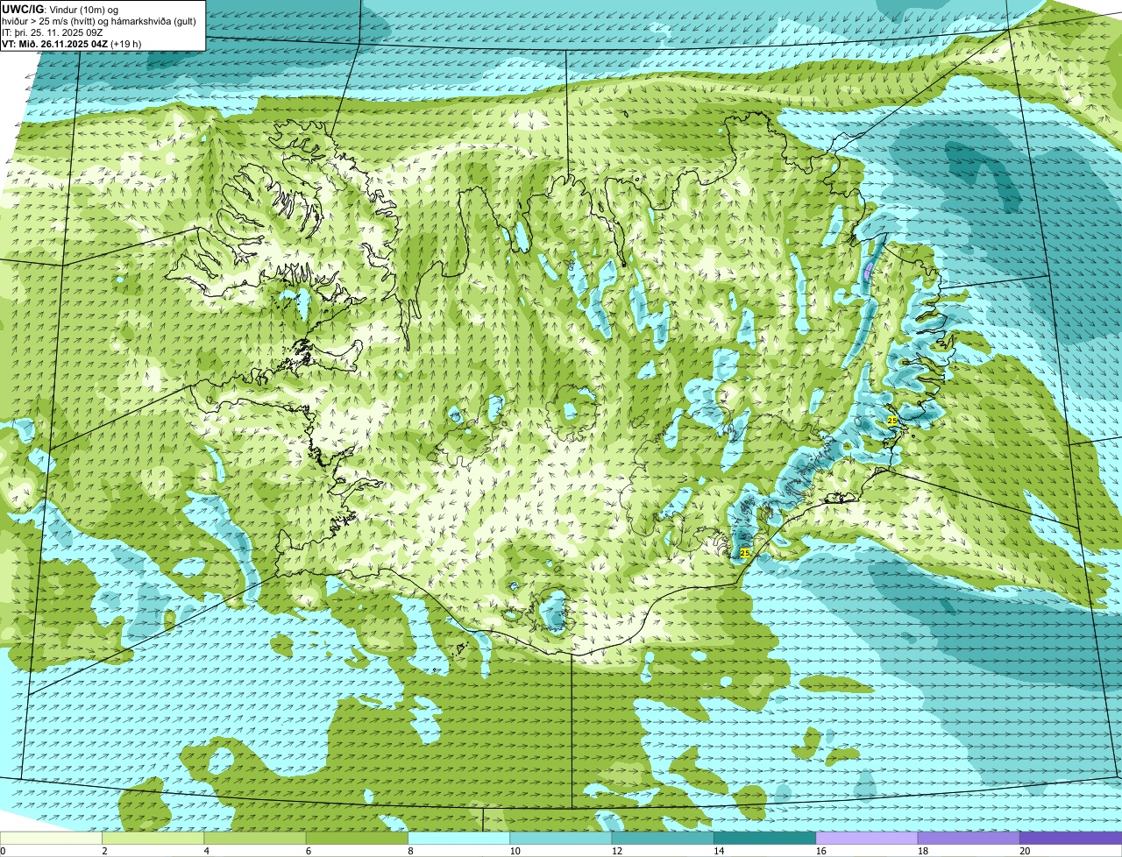The image size is (1122, 857).
Task: Pick the light lavender 16–18 m/s swatch
Action: pyautogui.click(x=867, y=838)
